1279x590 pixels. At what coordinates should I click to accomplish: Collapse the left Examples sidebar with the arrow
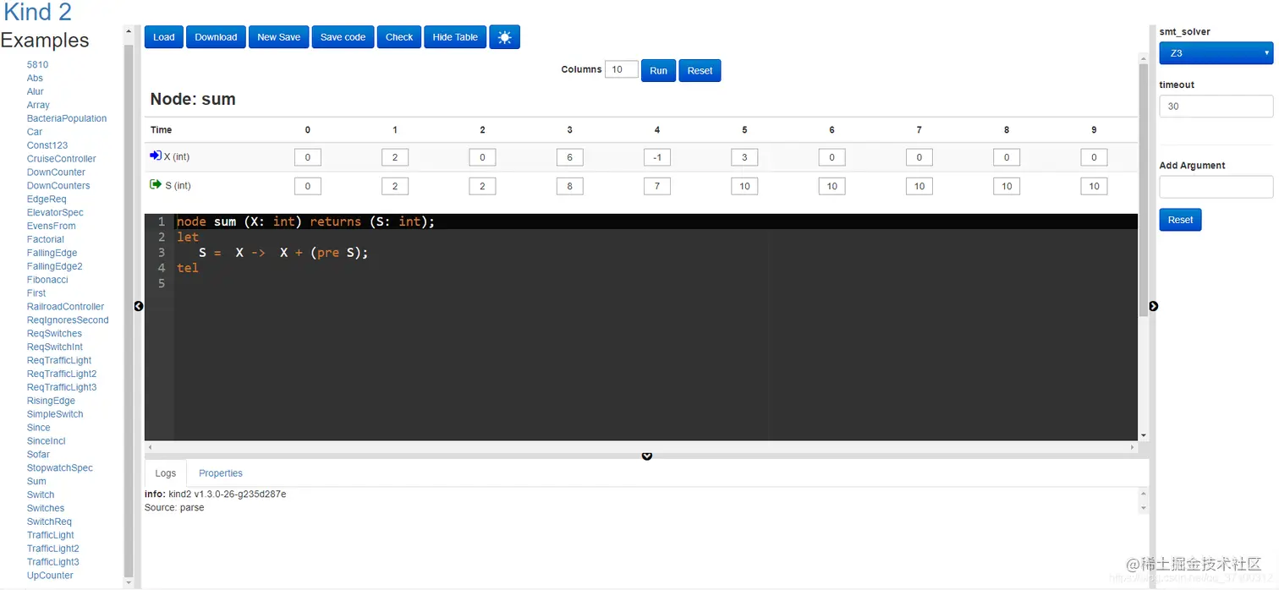[x=139, y=306]
